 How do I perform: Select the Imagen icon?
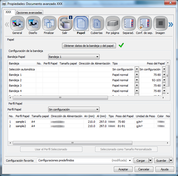160,23
